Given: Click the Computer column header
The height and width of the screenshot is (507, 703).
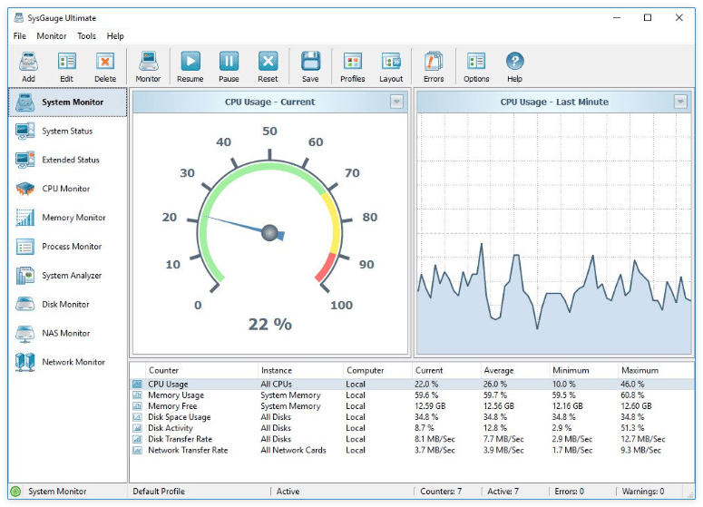Looking at the screenshot, I should pos(377,370).
